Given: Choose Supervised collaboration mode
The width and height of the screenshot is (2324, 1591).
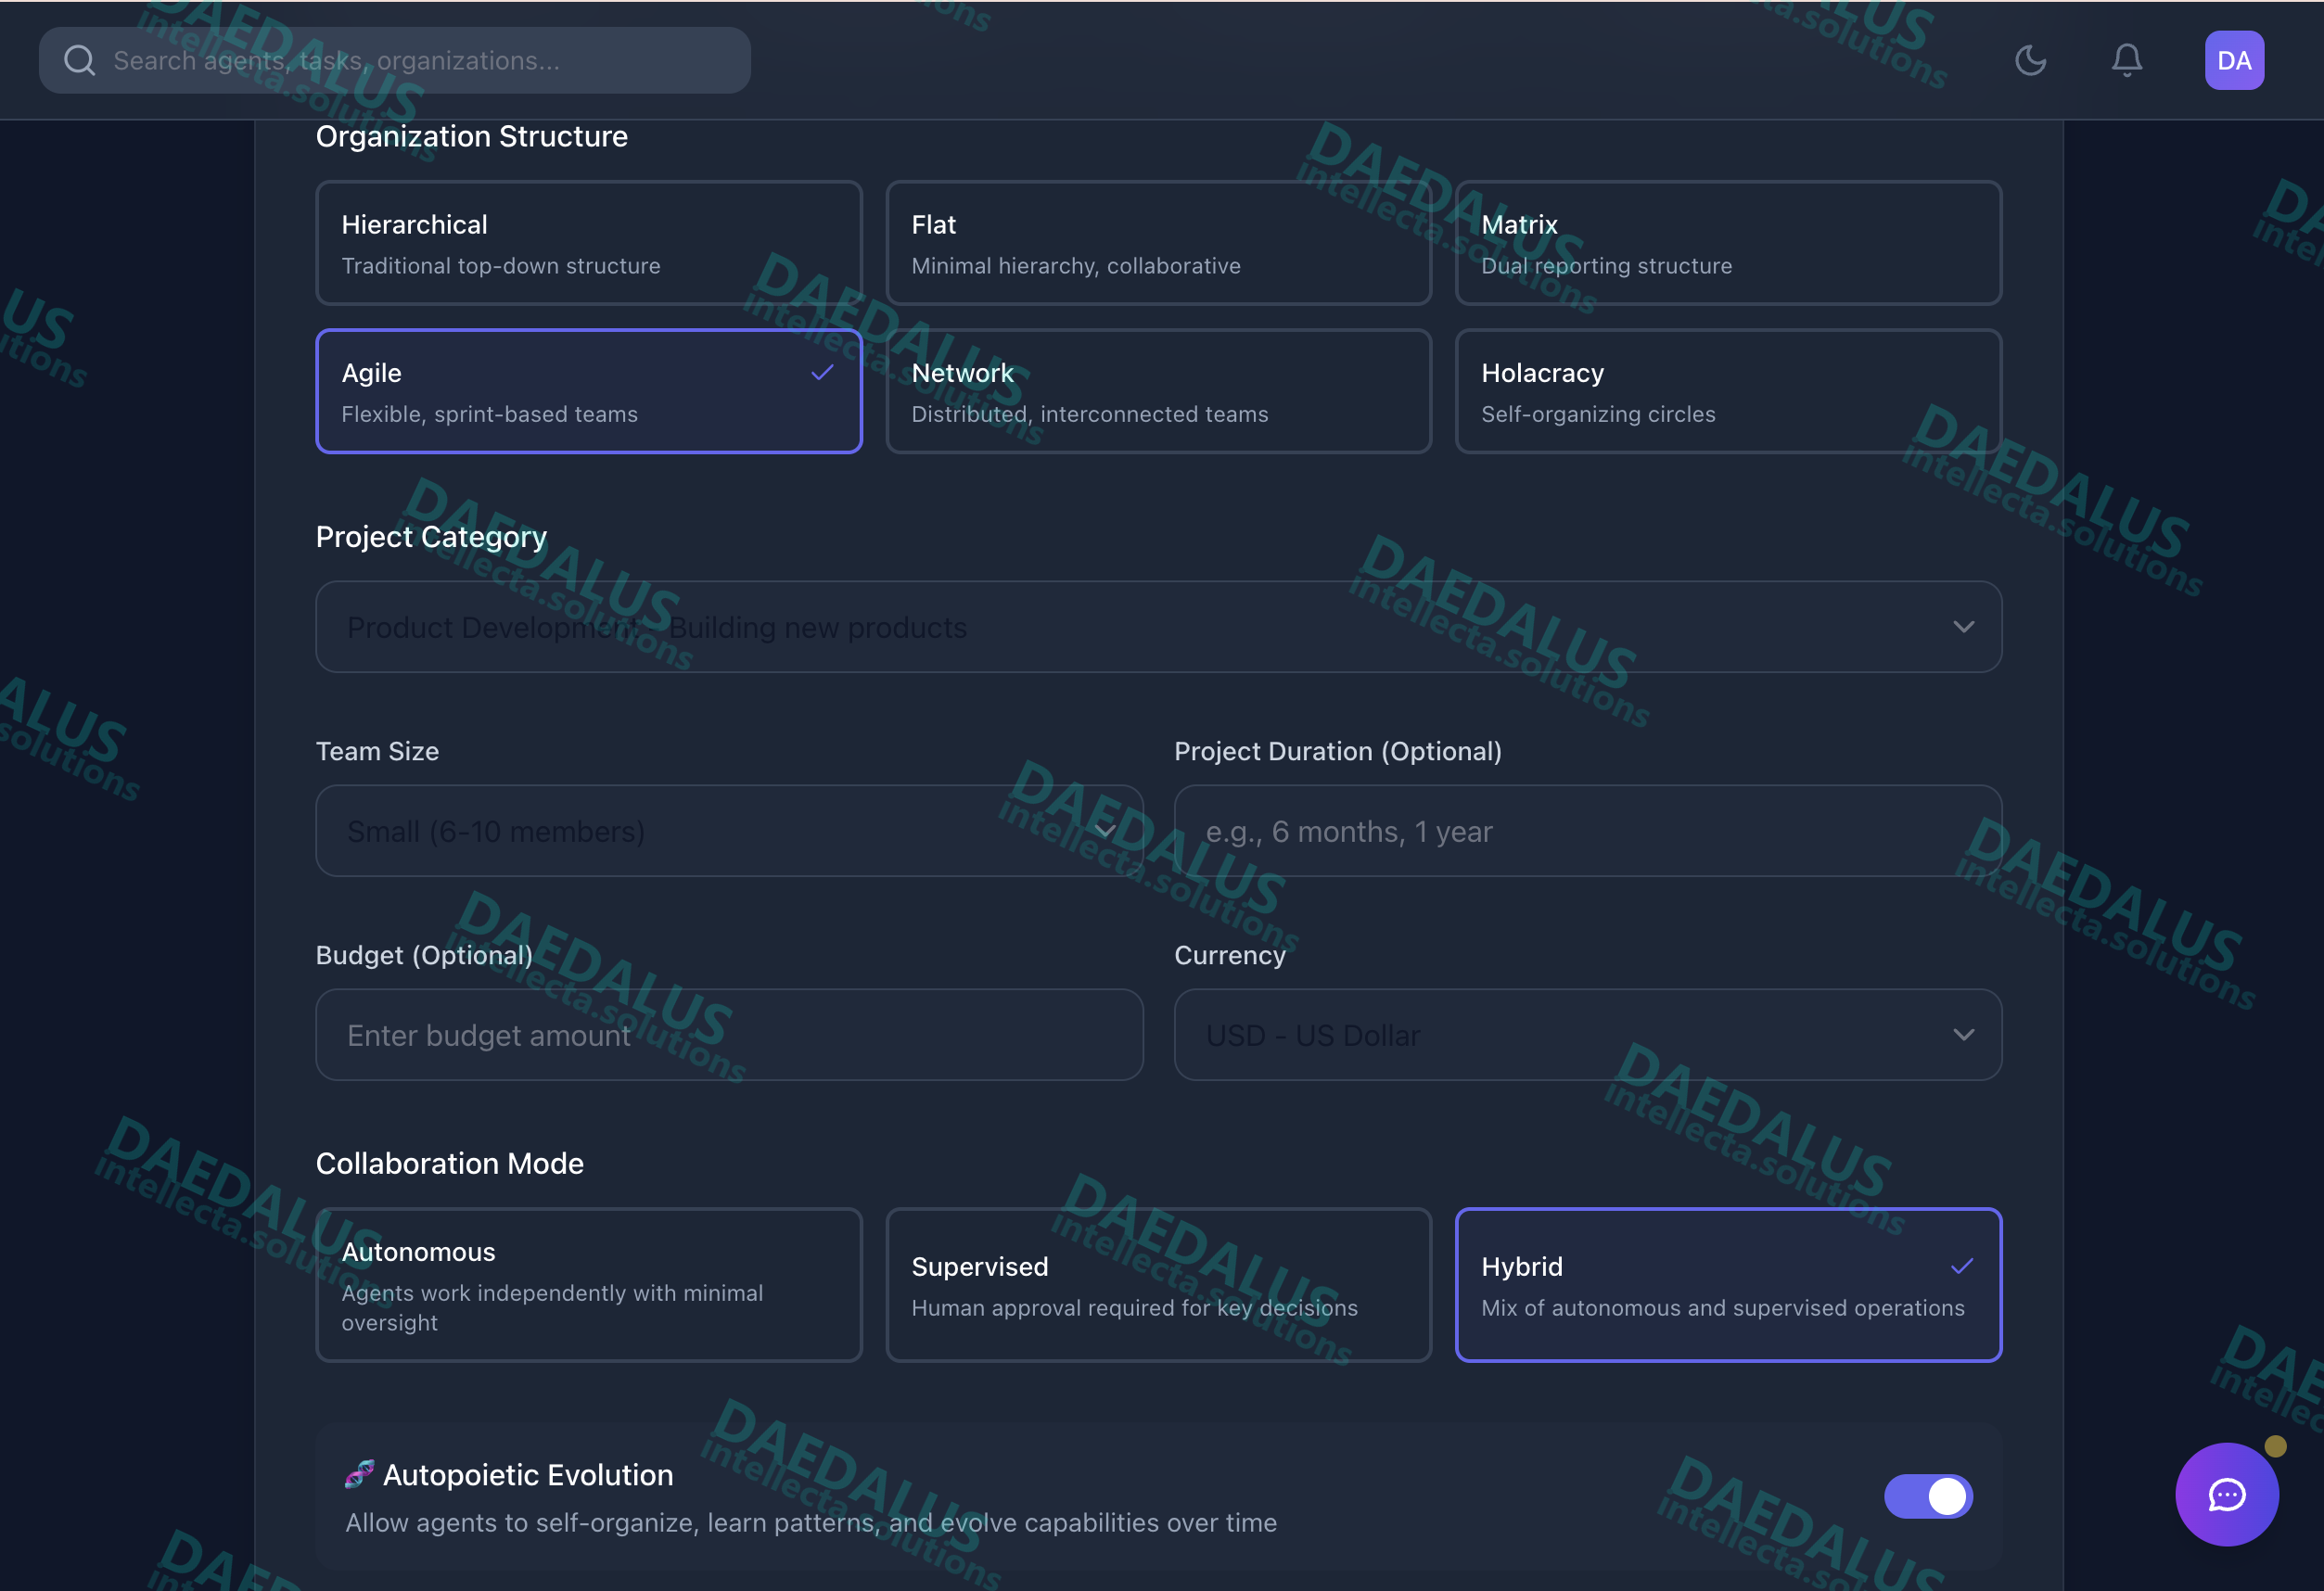Looking at the screenshot, I should pos(1158,1285).
